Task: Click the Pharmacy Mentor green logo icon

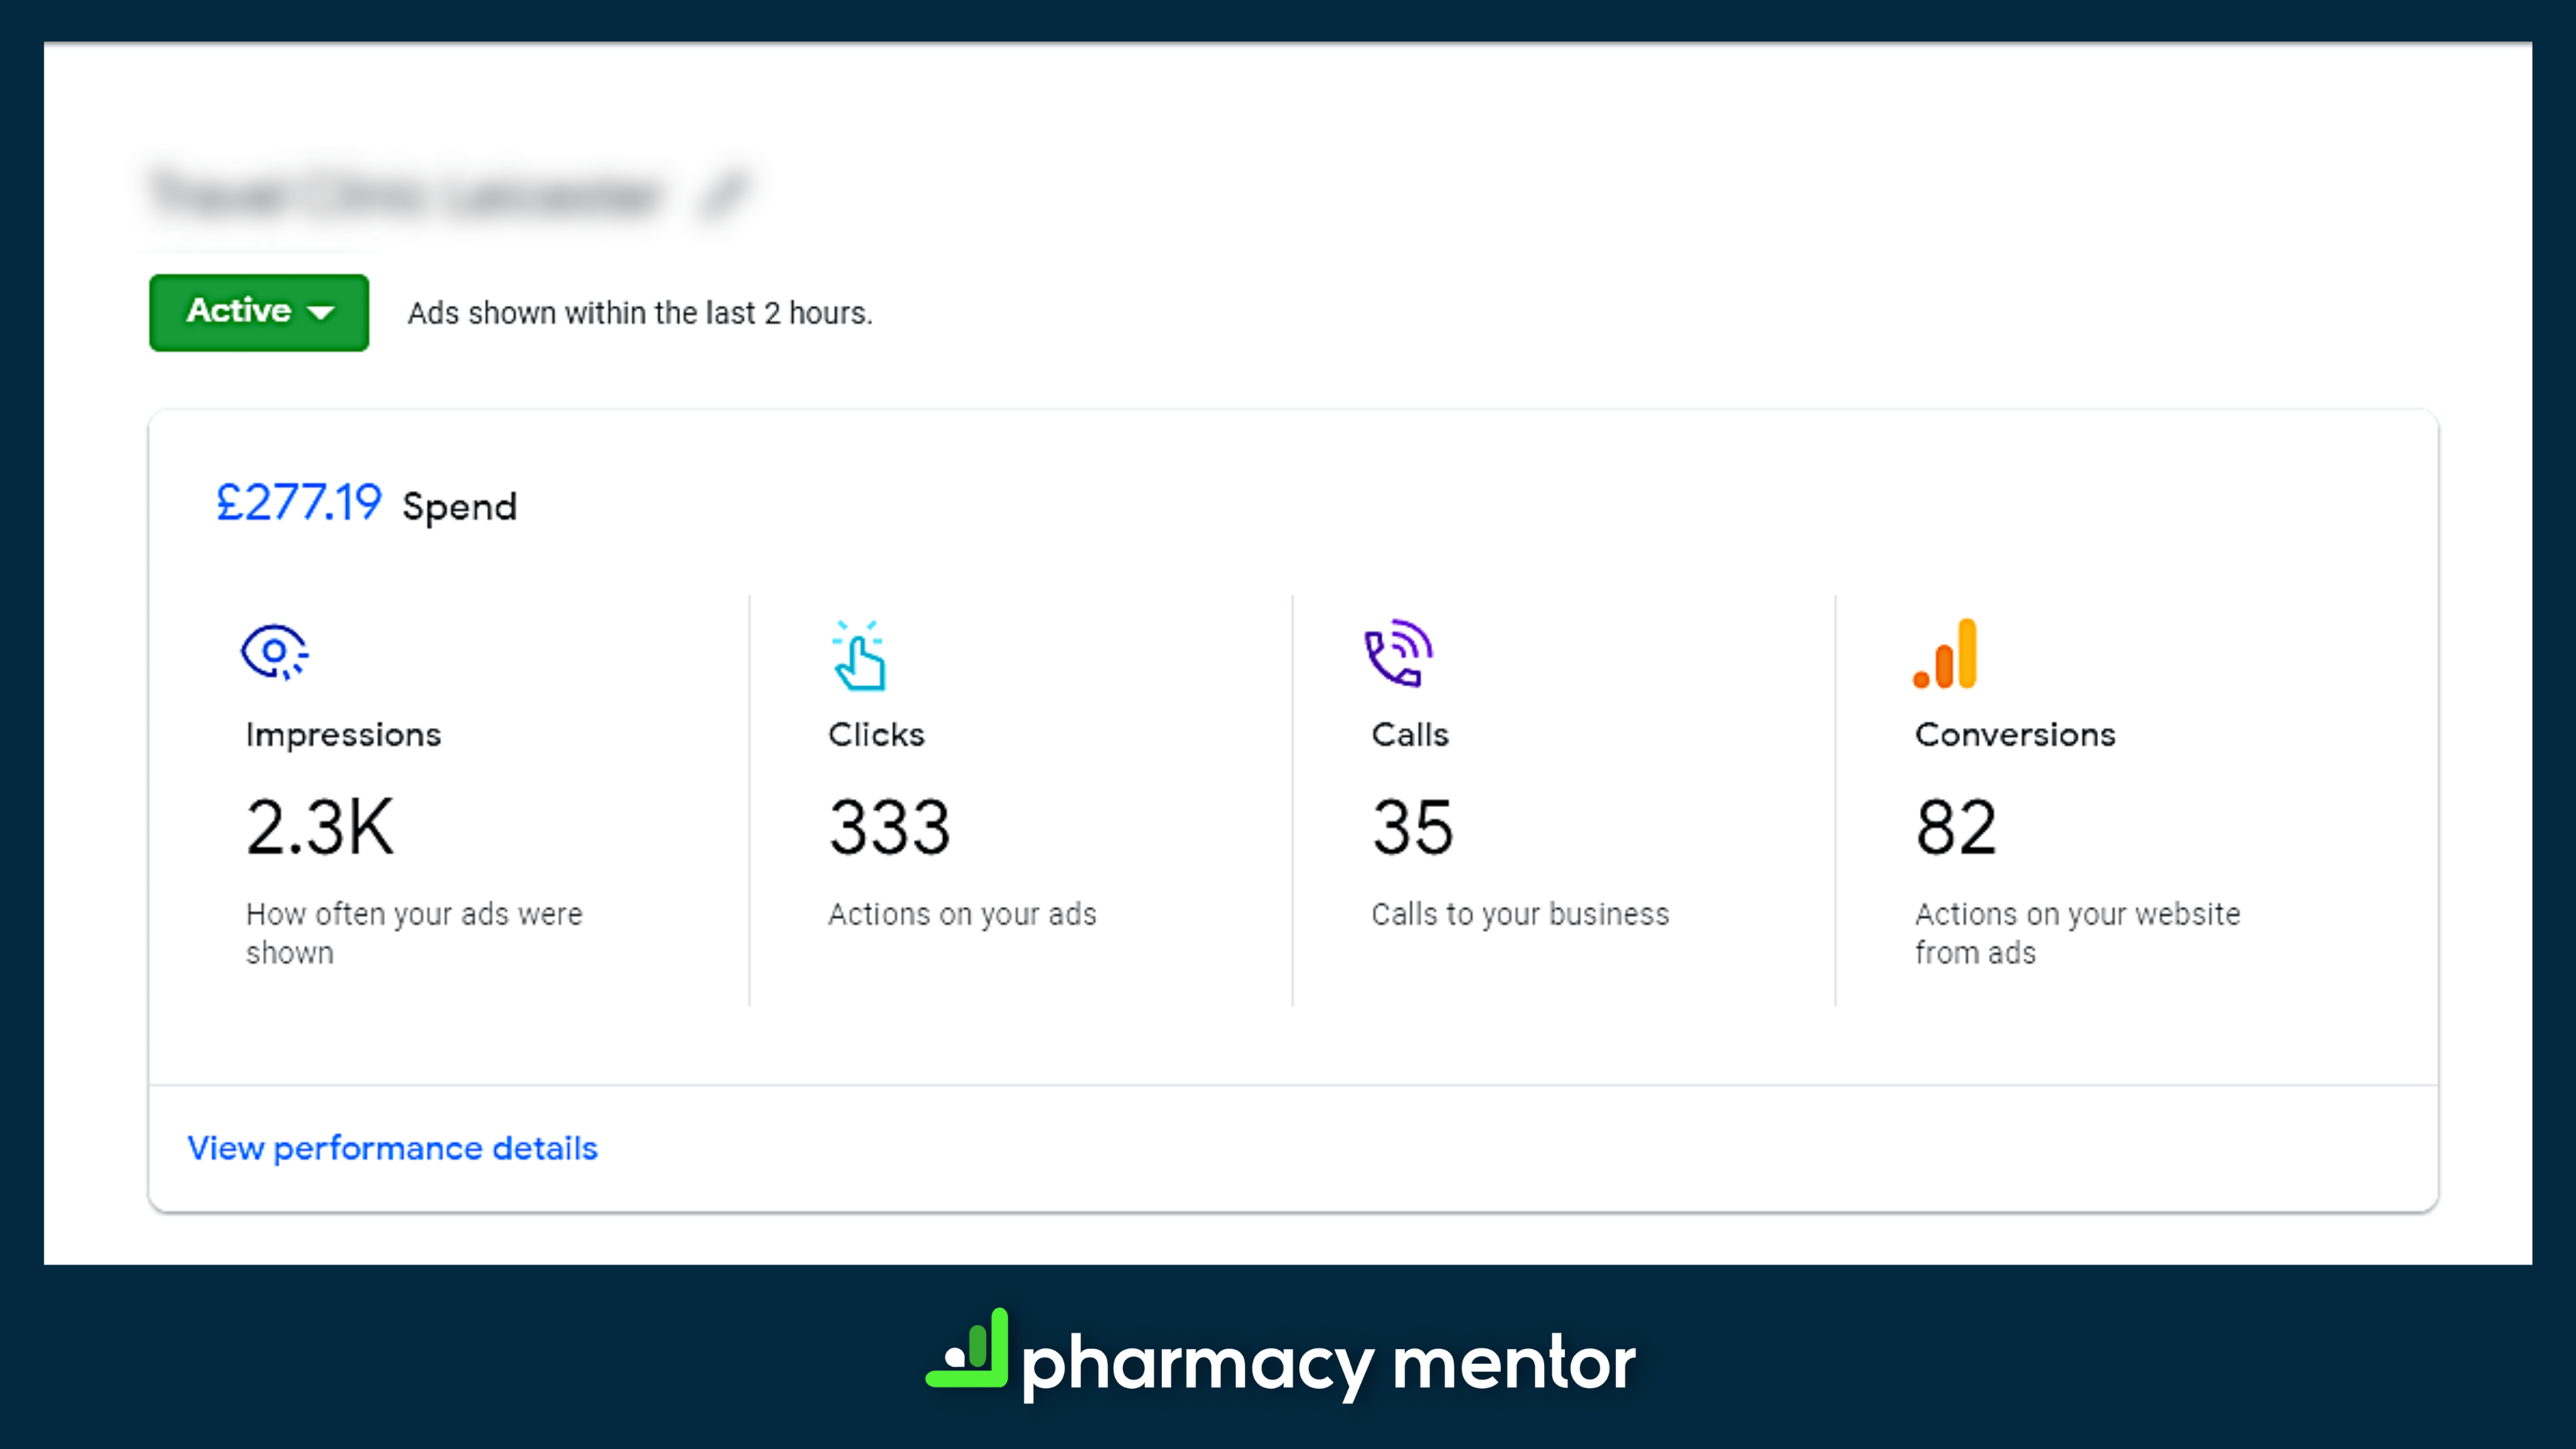Action: tap(967, 1348)
